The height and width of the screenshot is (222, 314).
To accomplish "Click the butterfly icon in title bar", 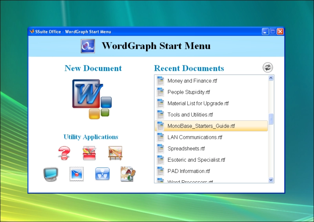I will (x=32, y=31).
